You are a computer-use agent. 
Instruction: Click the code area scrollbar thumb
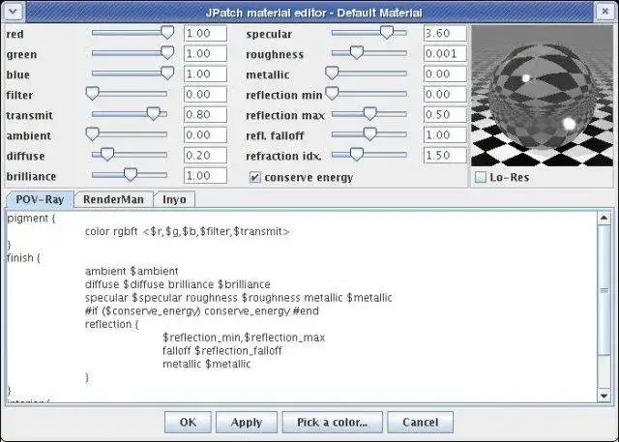click(x=604, y=290)
